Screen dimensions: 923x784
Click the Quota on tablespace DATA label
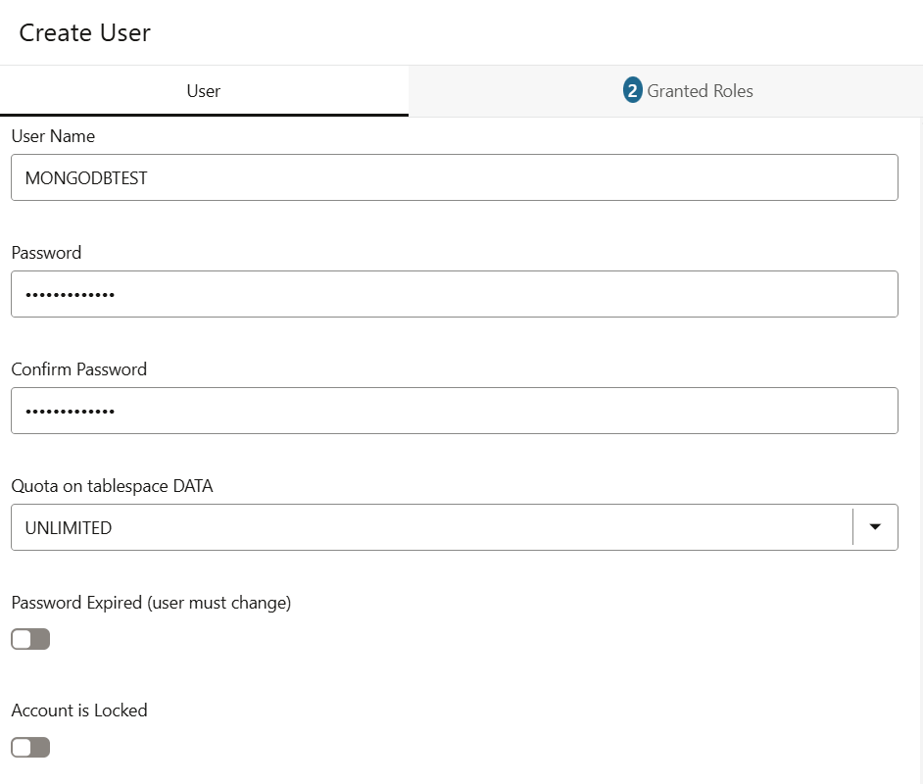(112, 486)
